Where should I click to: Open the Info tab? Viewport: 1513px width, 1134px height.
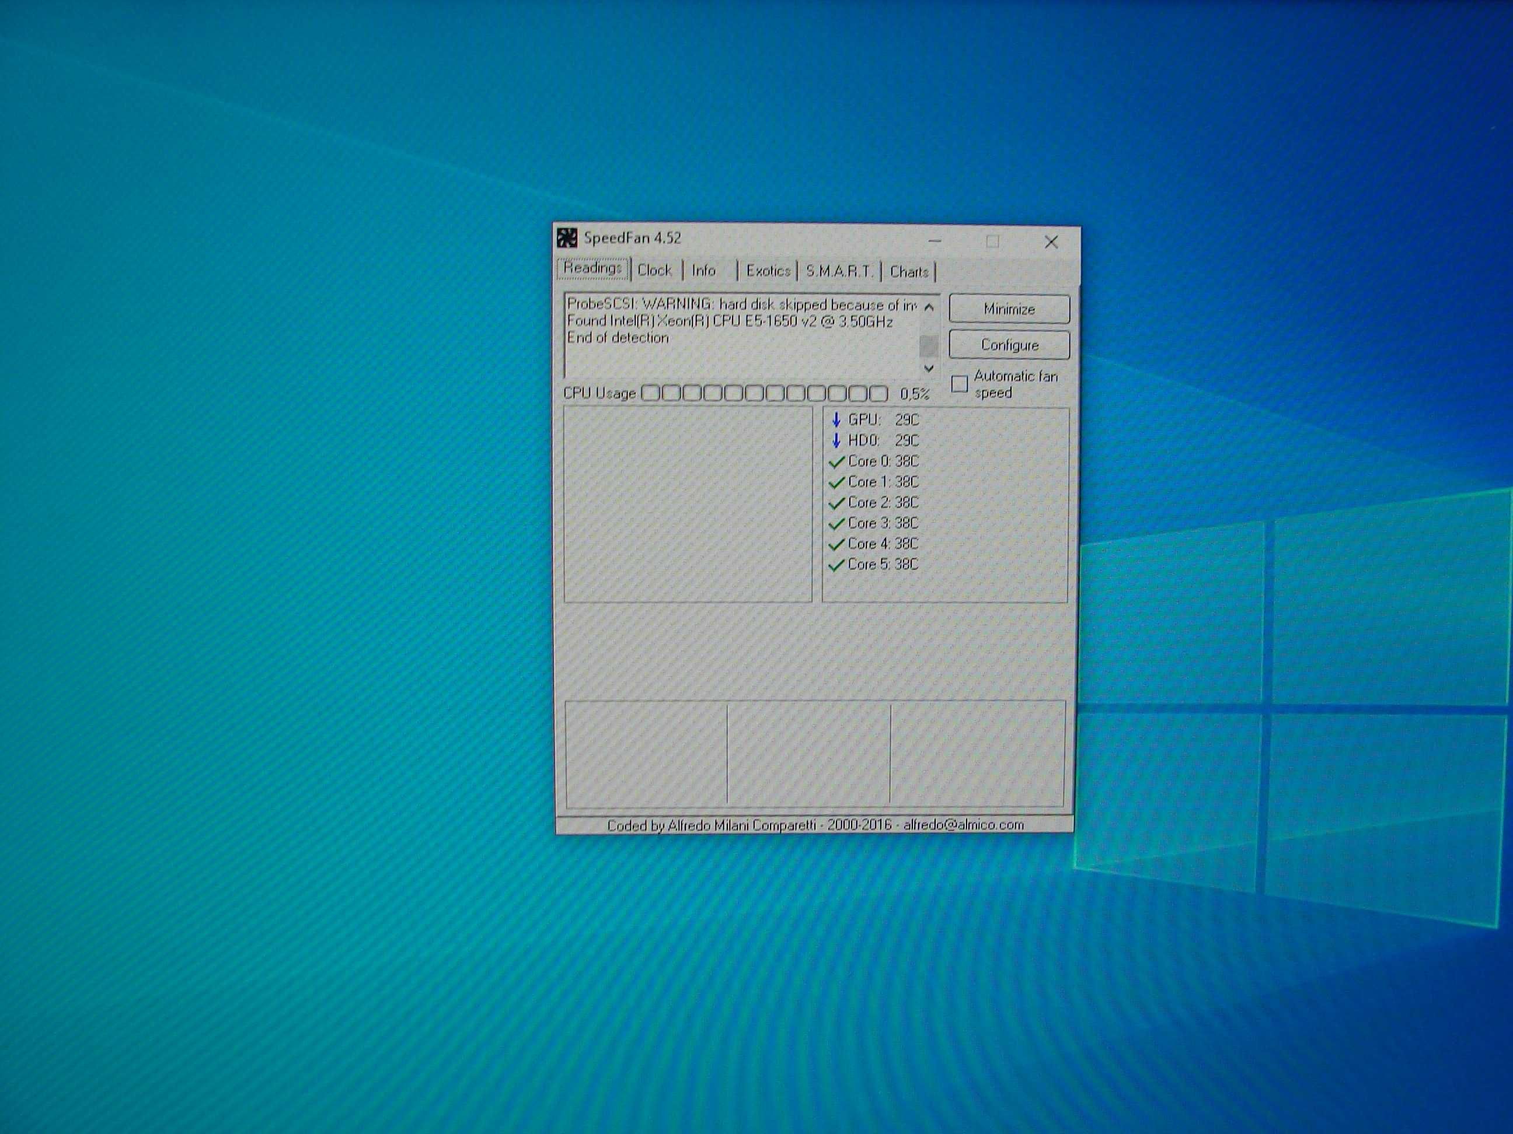pyautogui.click(x=704, y=271)
